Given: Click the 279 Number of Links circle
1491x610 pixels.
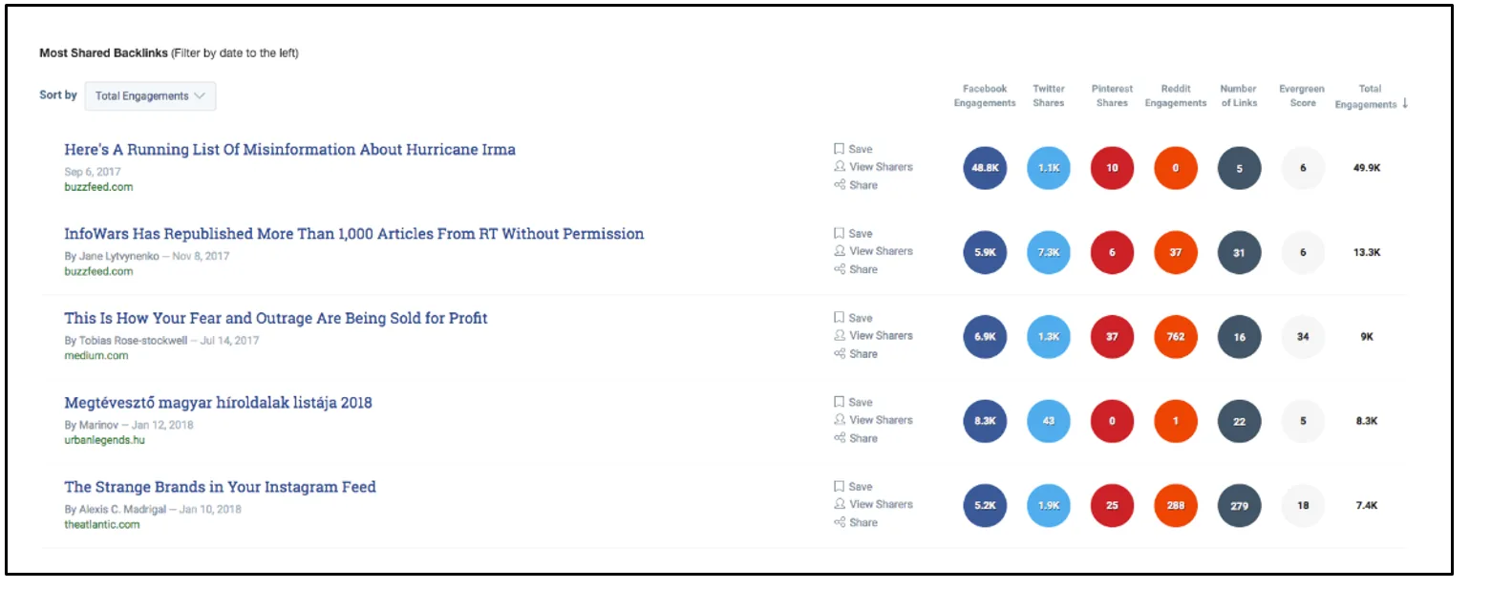Looking at the screenshot, I should (x=1239, y=505).
